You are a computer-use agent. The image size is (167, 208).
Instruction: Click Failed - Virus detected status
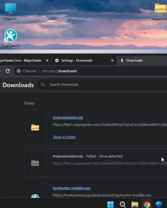click(x=104, y=156)
